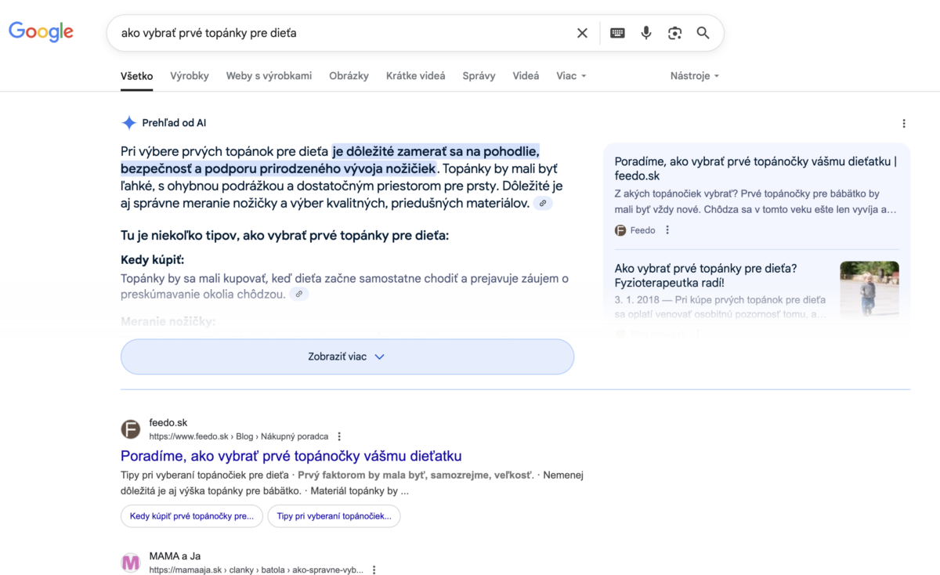Click the '3. 1. 2018' date text

pos(638,300)
